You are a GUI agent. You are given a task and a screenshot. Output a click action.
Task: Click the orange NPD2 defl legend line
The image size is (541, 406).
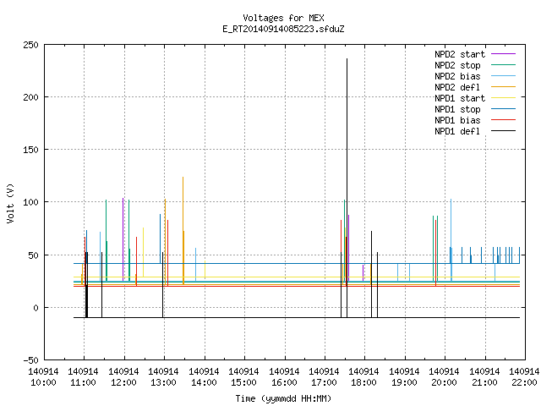[503, 87]
